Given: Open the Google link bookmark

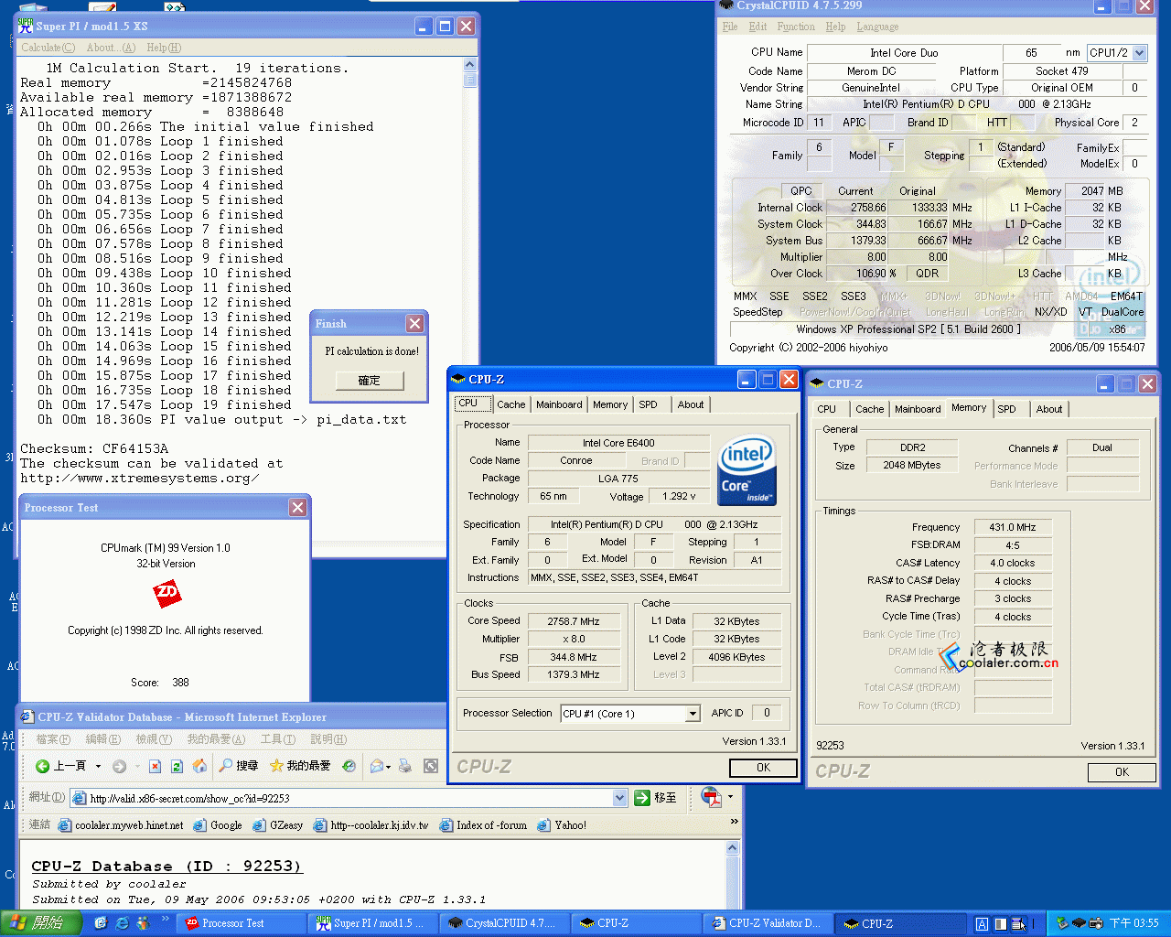Looking at the screenshot, I should pos(217,825).
